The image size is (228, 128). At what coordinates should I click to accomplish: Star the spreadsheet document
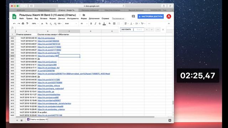click(x=80, y=15)
